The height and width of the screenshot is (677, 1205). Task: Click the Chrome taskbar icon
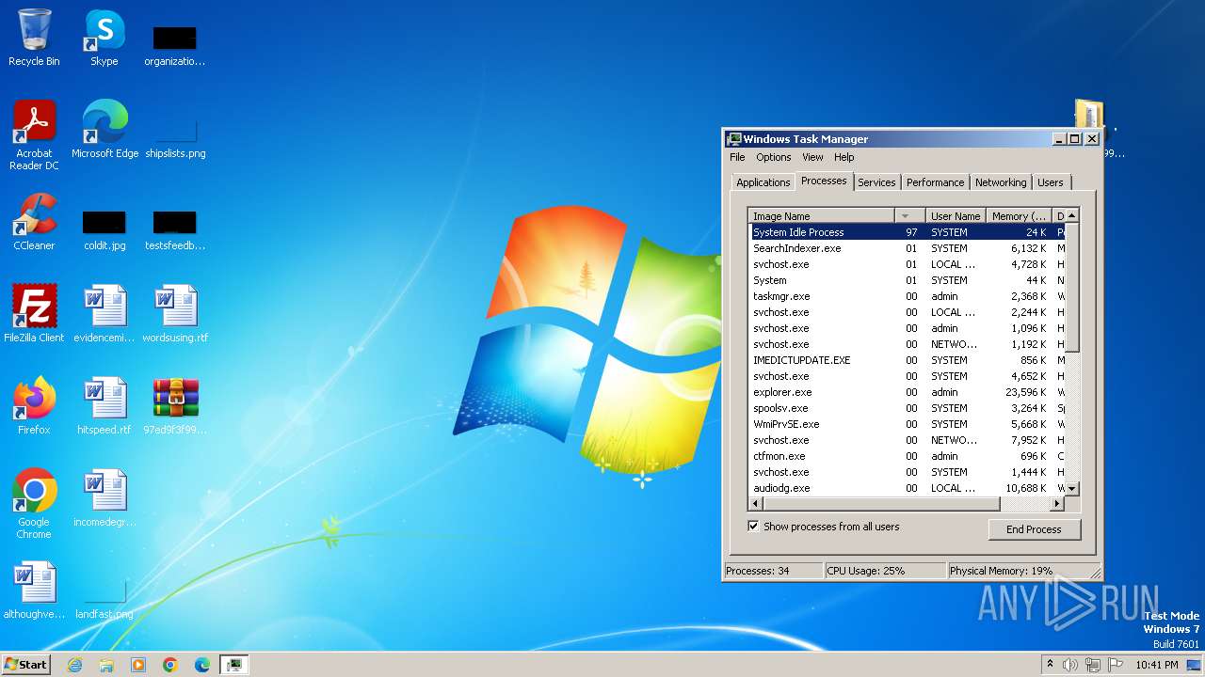[170, 665]
